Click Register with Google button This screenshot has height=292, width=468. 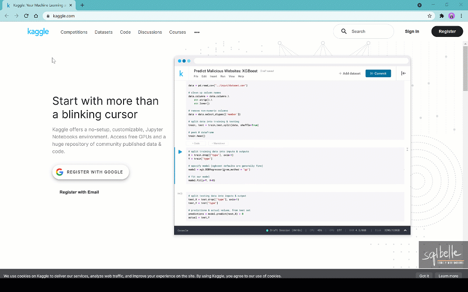click(x=90, y=172)
